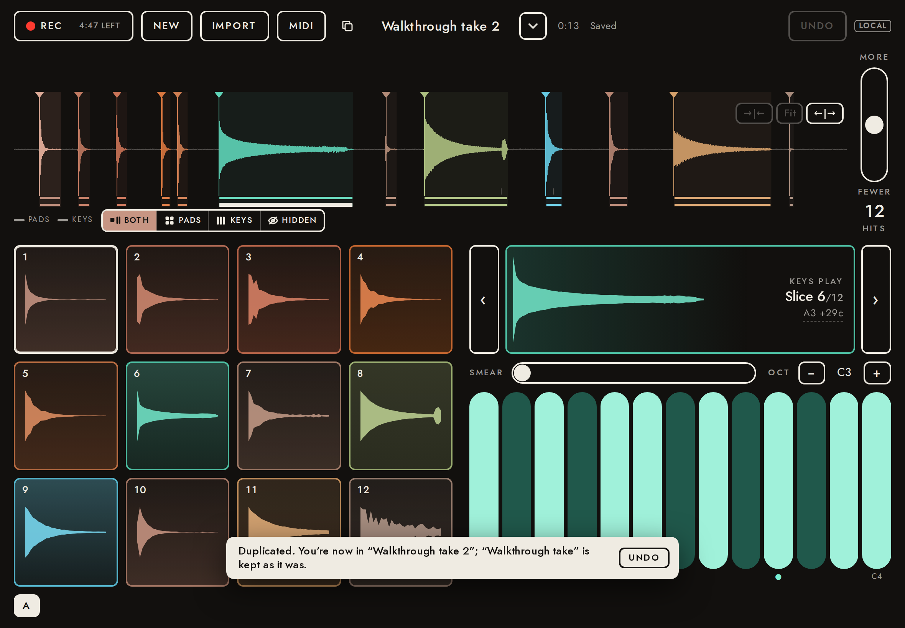Trigger blue pad 9
Image resolution: width=905 pixels, height=628 pixels.
(x=66, y=532)
